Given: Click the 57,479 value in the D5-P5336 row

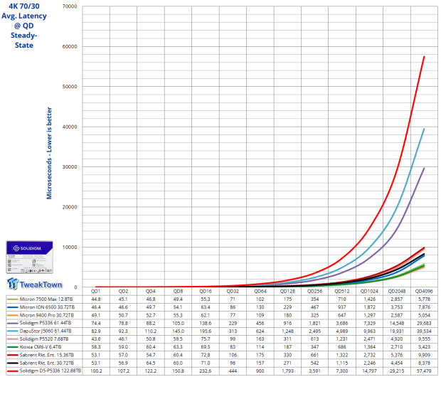Looking at the screenshot, I should pos(424,371).
